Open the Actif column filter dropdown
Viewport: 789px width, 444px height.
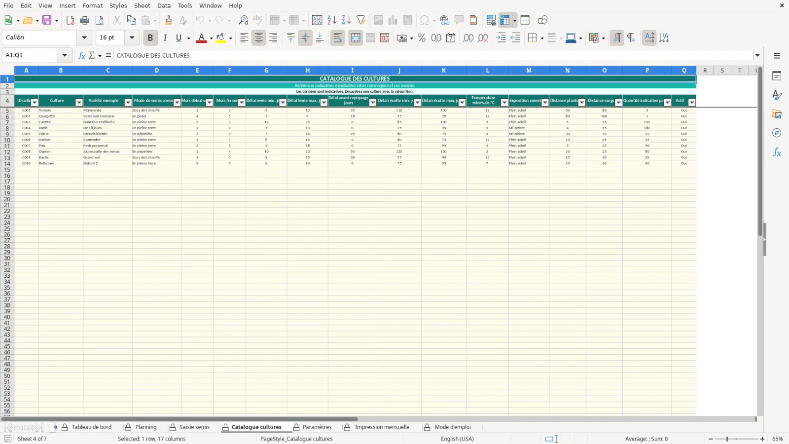tap(692, 102)
